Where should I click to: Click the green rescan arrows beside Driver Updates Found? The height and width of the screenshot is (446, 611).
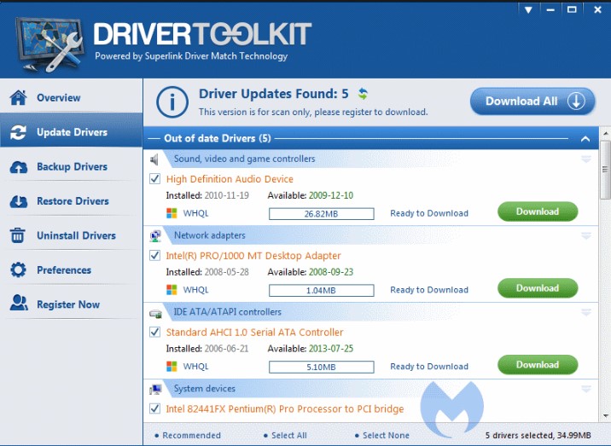tap(363, 94)
